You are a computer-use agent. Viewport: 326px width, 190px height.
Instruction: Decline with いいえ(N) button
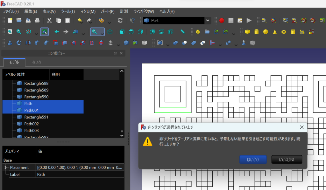point(287,159)
